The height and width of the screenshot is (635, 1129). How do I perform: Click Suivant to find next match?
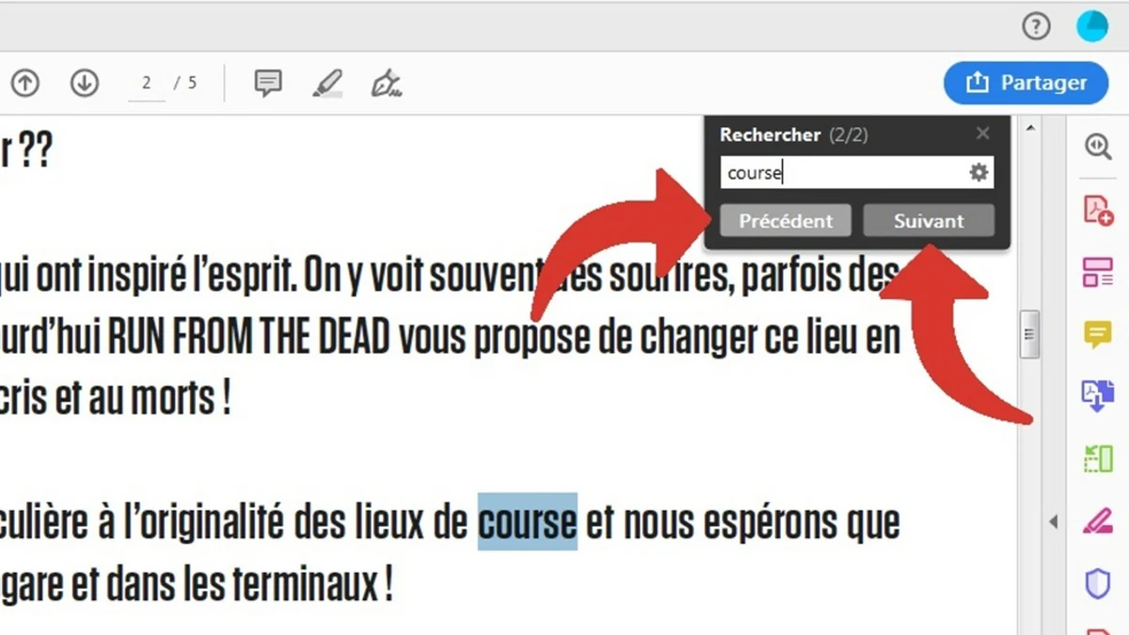(x=929, y=221)
